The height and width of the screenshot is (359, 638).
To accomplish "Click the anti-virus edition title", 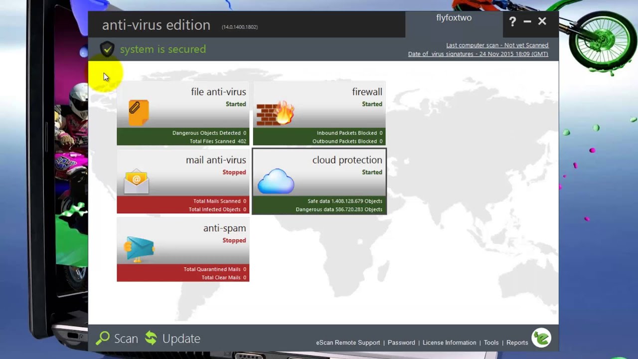I will pyautogui.click(x=156, y=25).
